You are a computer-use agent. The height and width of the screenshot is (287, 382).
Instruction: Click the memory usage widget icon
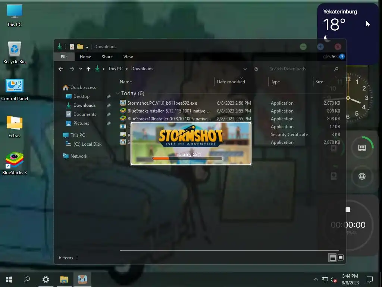362,148
